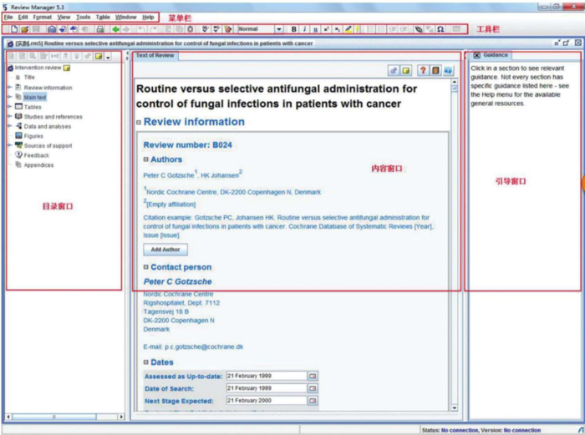This screenshot has height=435, width=585.
Task: Expand the Tables tree node
Action: (10, 107)
